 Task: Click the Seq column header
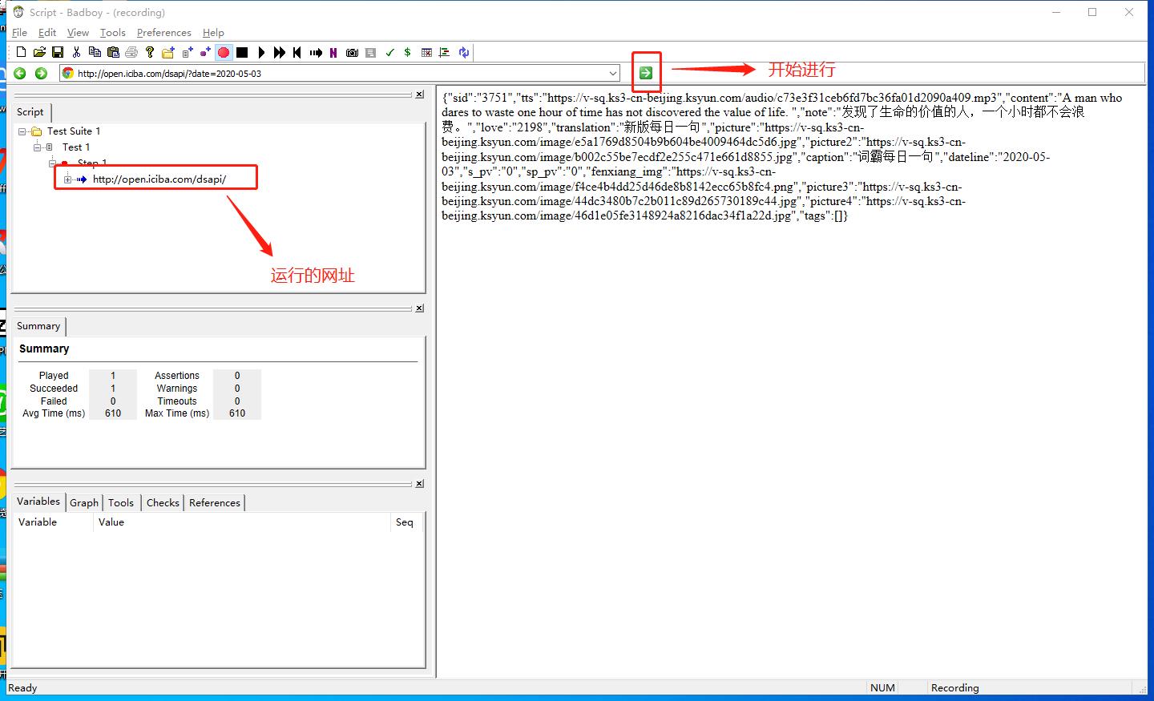pos(406,522)
